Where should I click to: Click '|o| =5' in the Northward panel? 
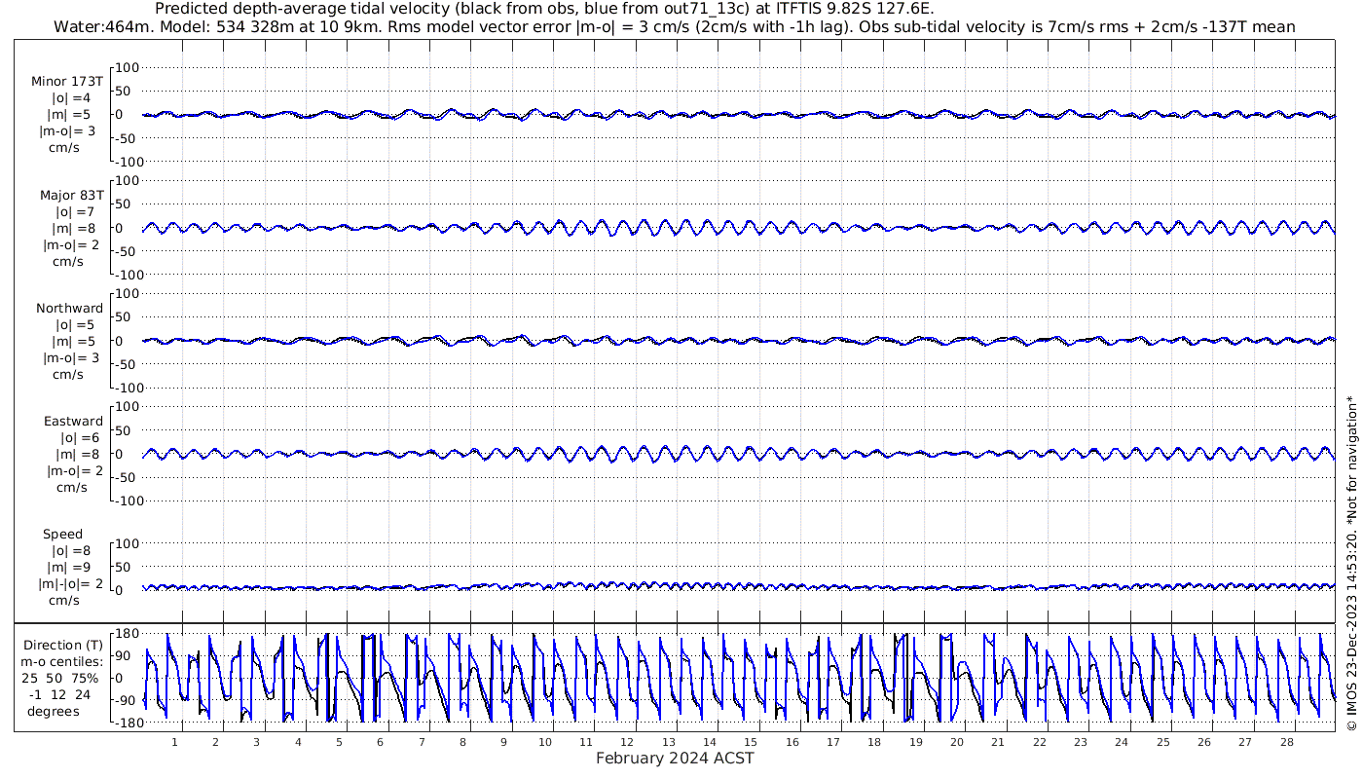point(75,324)
